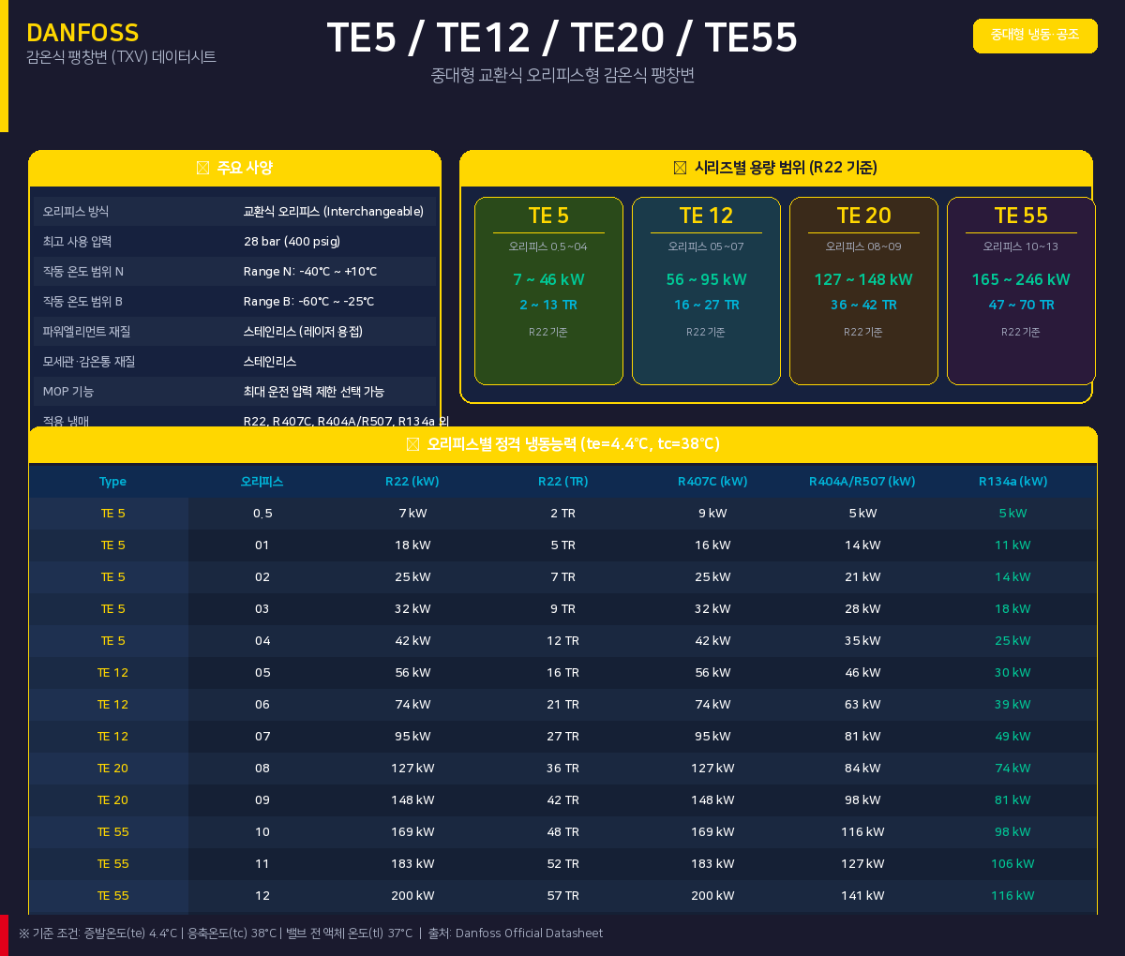Screen dimensions: 1125x956
Task: Select the table row for orifice 06
Action: tap(562, 705)
